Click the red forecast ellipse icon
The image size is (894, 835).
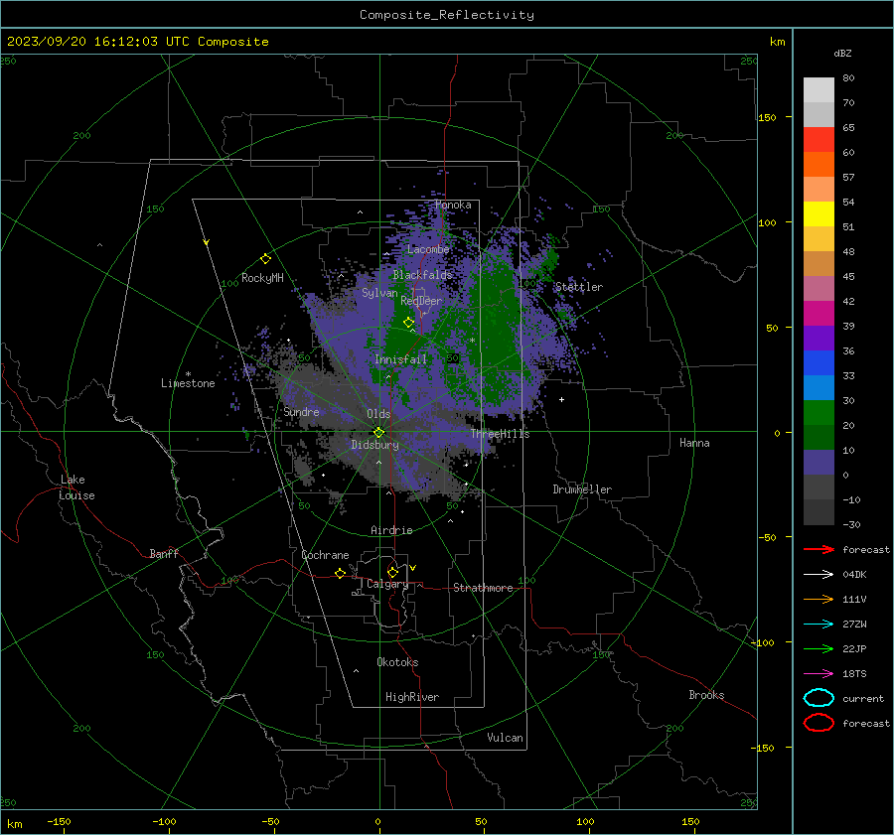click(819, 723)
